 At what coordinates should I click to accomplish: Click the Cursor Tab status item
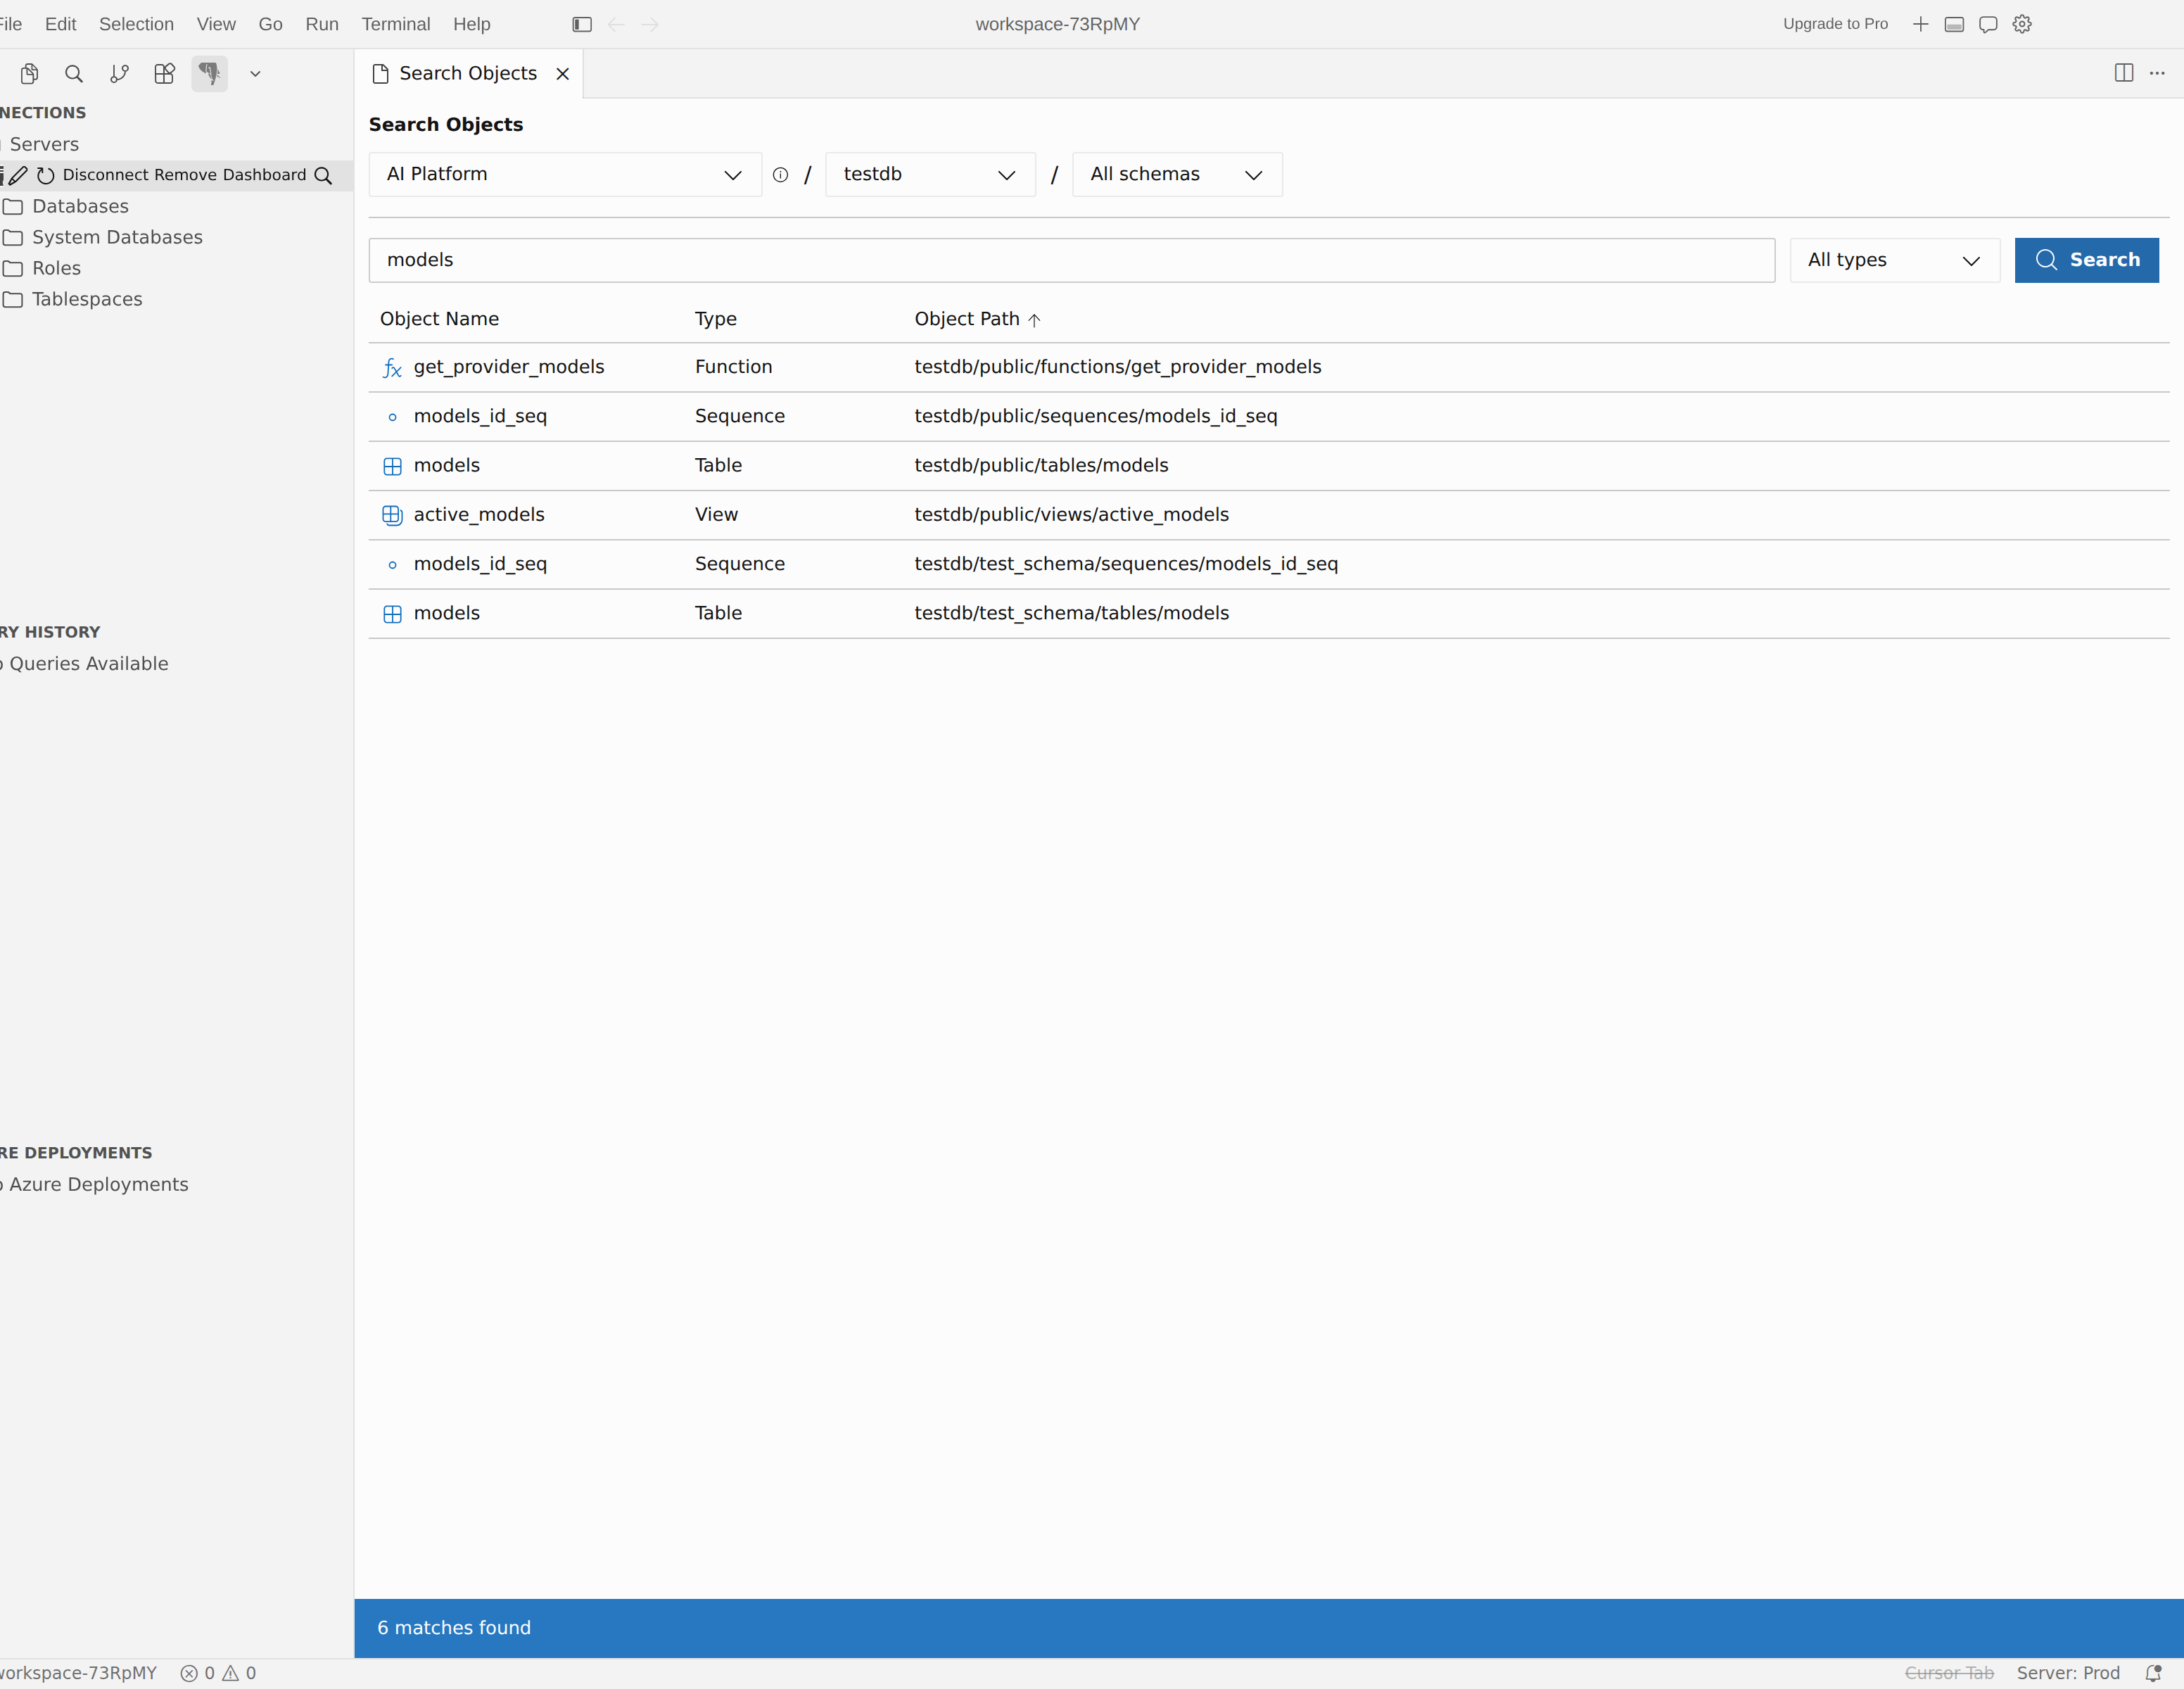point(1949,1673)
